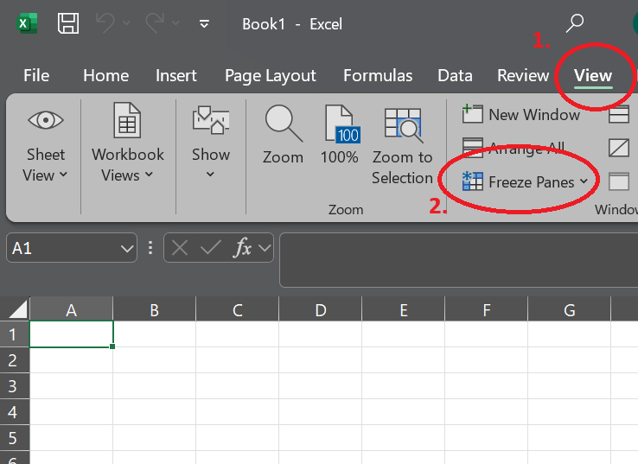
Task: Expand the Show options menu
Action: pyautogui.click(x=210, y=143)
